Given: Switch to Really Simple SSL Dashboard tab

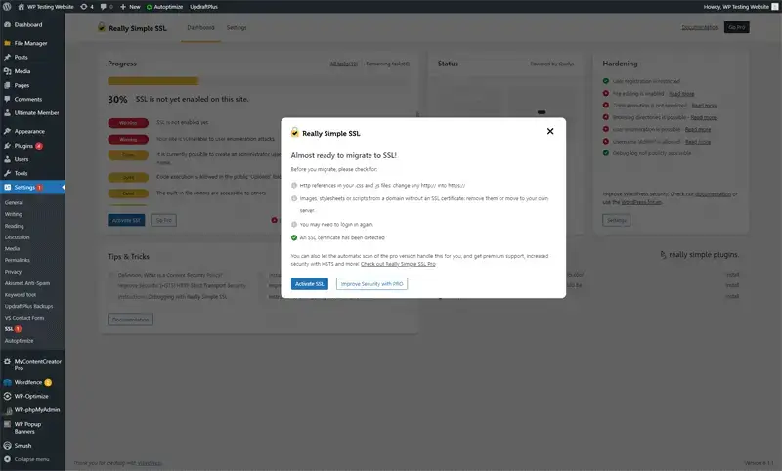Looking at the screenshot, I should click(200, 28).
